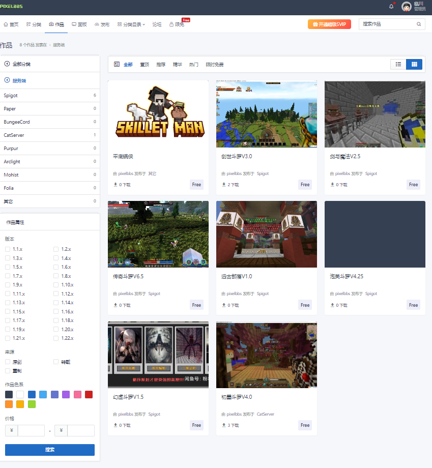Pick the red color swatch

coord(89,395)
